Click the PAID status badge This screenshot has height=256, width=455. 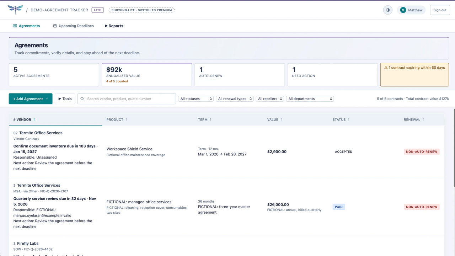click(339, 207)
